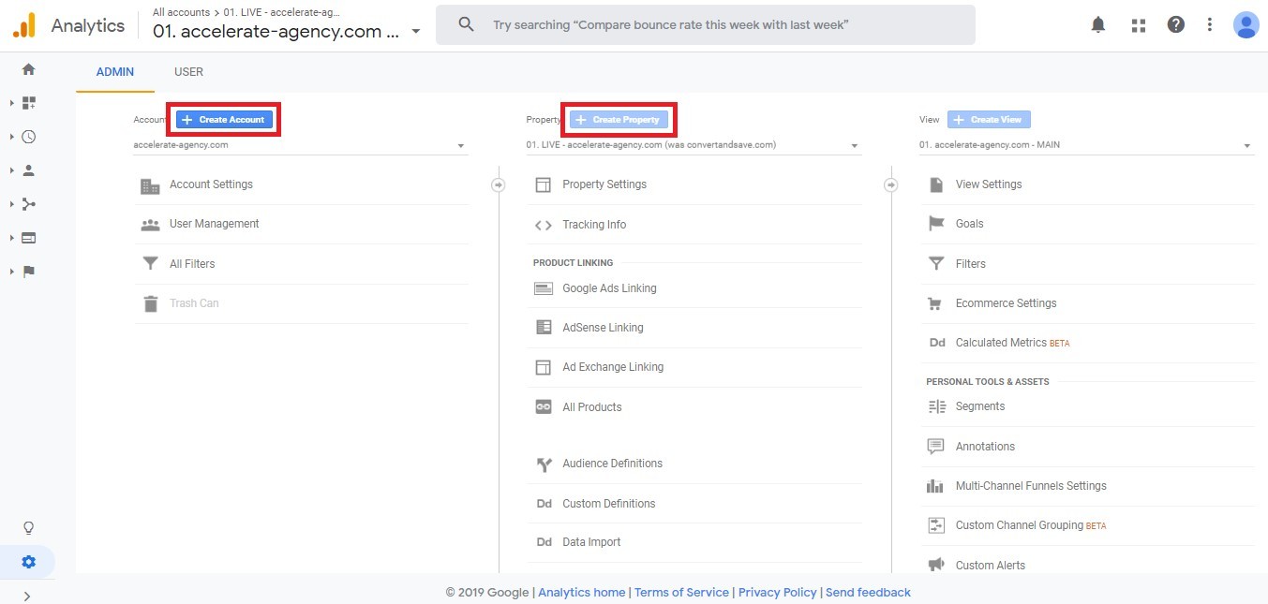Viewport: 1268px width, 604px height.
Task: Open the accelerate-agency.com account dropdown
Action: (x=300, y=145)
